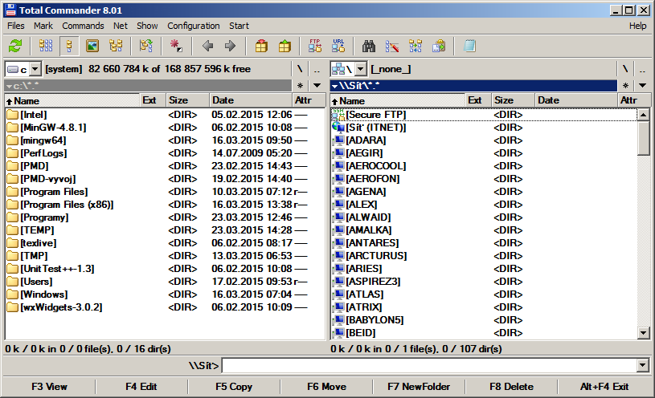The width and height of the screenshot is (655, 398).
Task: Open the Commands menu
Action: (83, 26)
